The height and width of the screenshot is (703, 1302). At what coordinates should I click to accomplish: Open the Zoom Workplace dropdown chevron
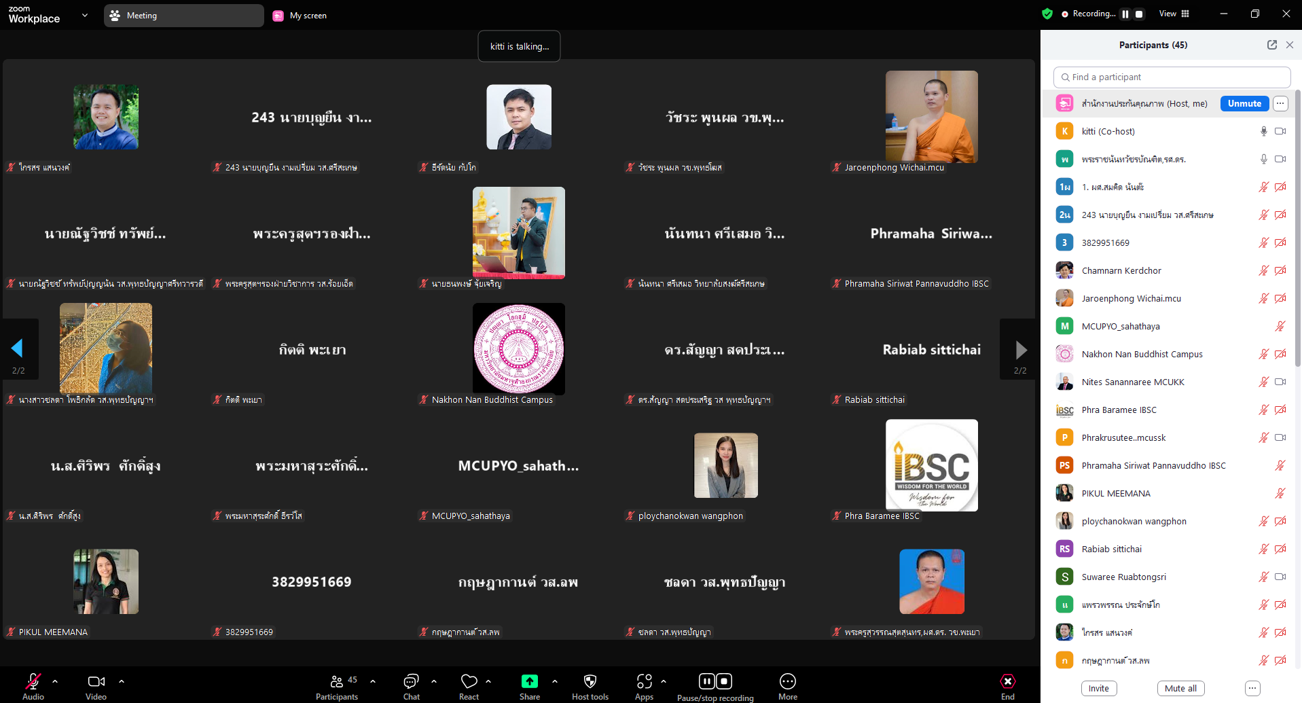pos(85,15)
